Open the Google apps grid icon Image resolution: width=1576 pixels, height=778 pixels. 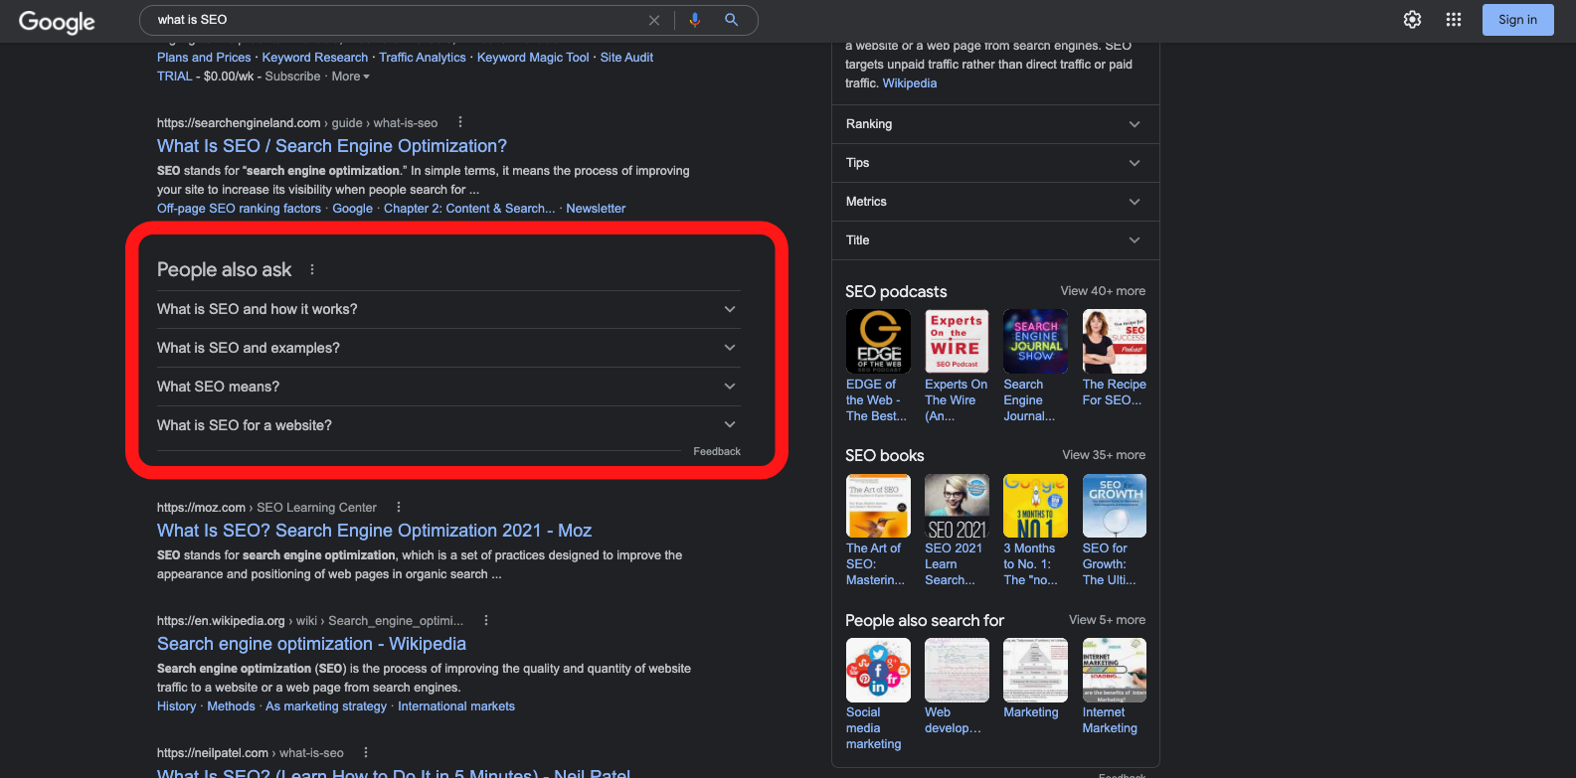[x=1454, y=20]
